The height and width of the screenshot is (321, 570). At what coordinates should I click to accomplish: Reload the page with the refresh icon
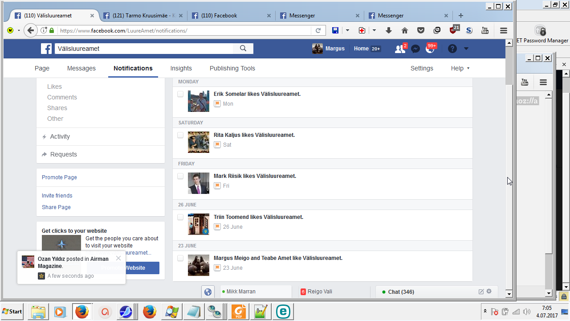318,31
